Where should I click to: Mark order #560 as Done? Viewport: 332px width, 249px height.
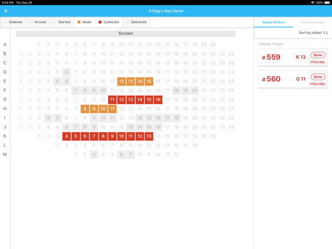(x=318, y=77)
